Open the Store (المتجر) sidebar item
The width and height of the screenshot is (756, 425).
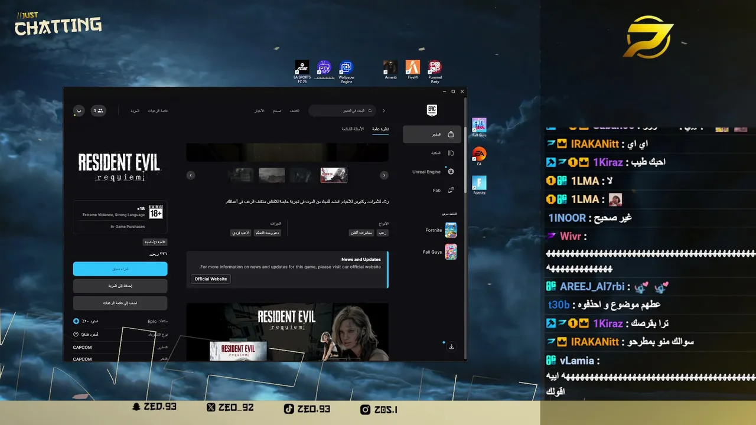tap(432, 135)
